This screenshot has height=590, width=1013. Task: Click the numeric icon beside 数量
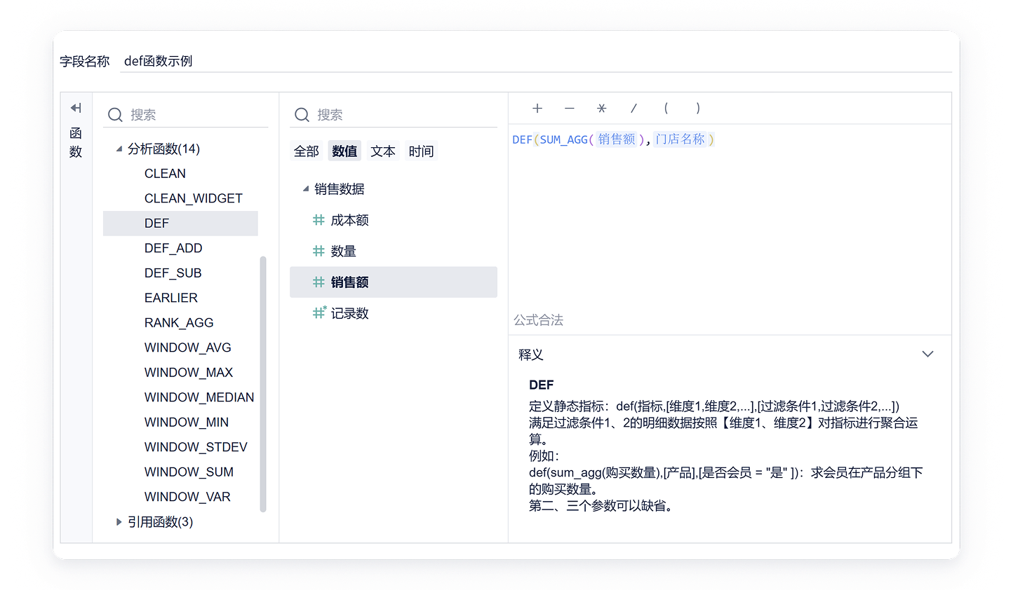[318, 251]
